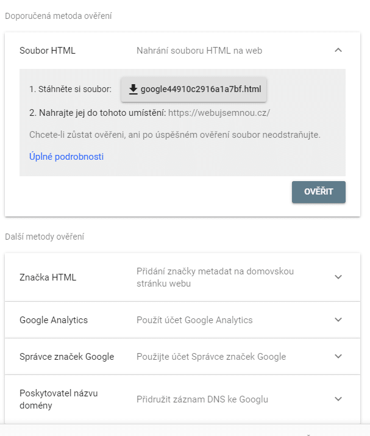The height and width of the screenshot is (436, 370).
Task: Click the download arrow icon for google44910c2916a1a7bf.html
Action: [133, 90]
